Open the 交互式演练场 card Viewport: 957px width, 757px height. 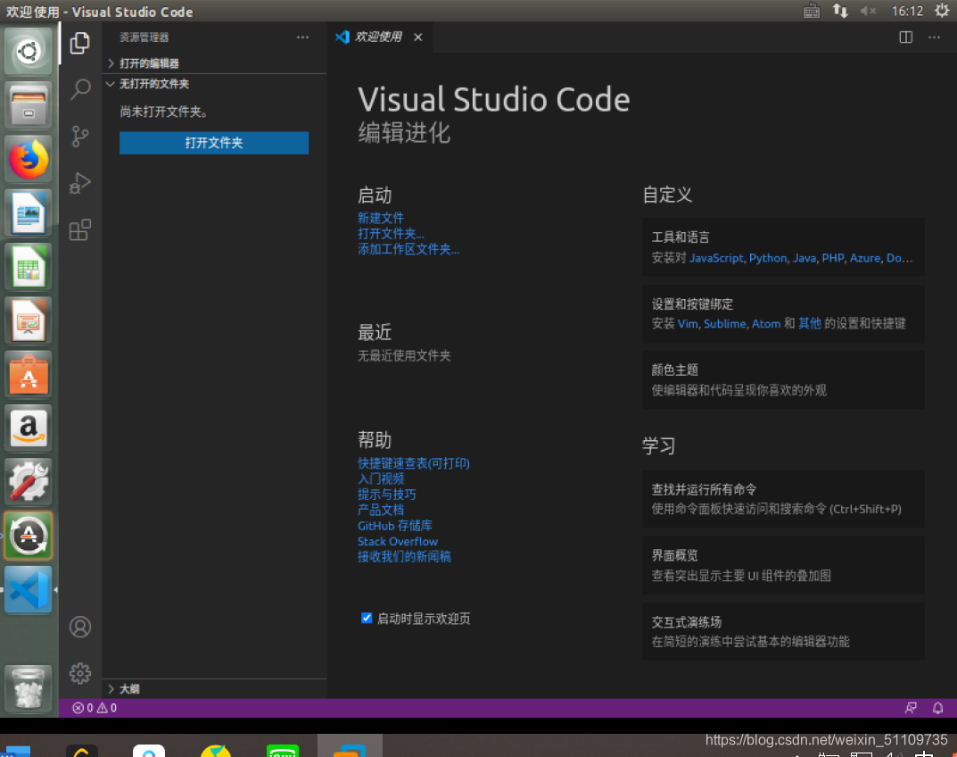783,631
